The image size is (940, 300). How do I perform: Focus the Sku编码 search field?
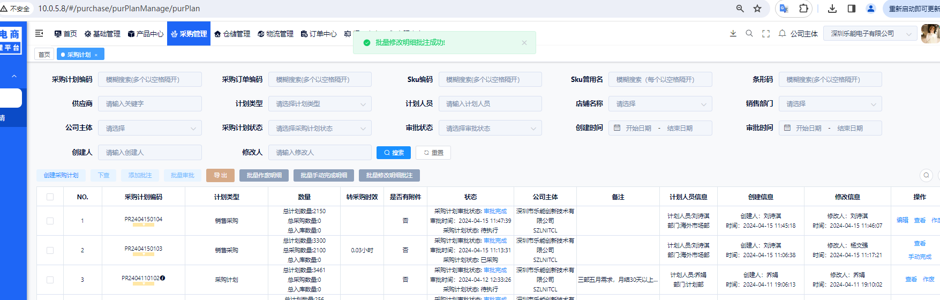click(490, 79)
